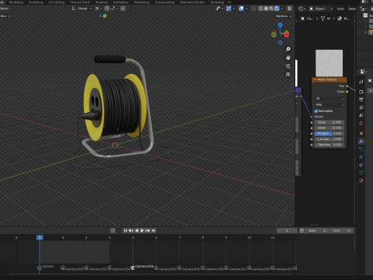
Task: Open Output properties tab
Action: (361, 100)
